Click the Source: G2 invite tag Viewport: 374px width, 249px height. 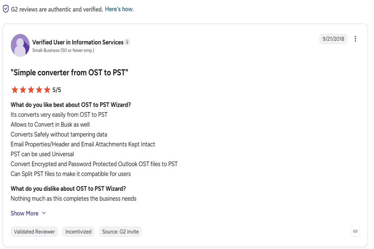coord(120,232)
